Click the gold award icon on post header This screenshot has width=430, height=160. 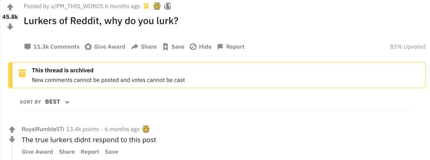[x=157, y=6]
